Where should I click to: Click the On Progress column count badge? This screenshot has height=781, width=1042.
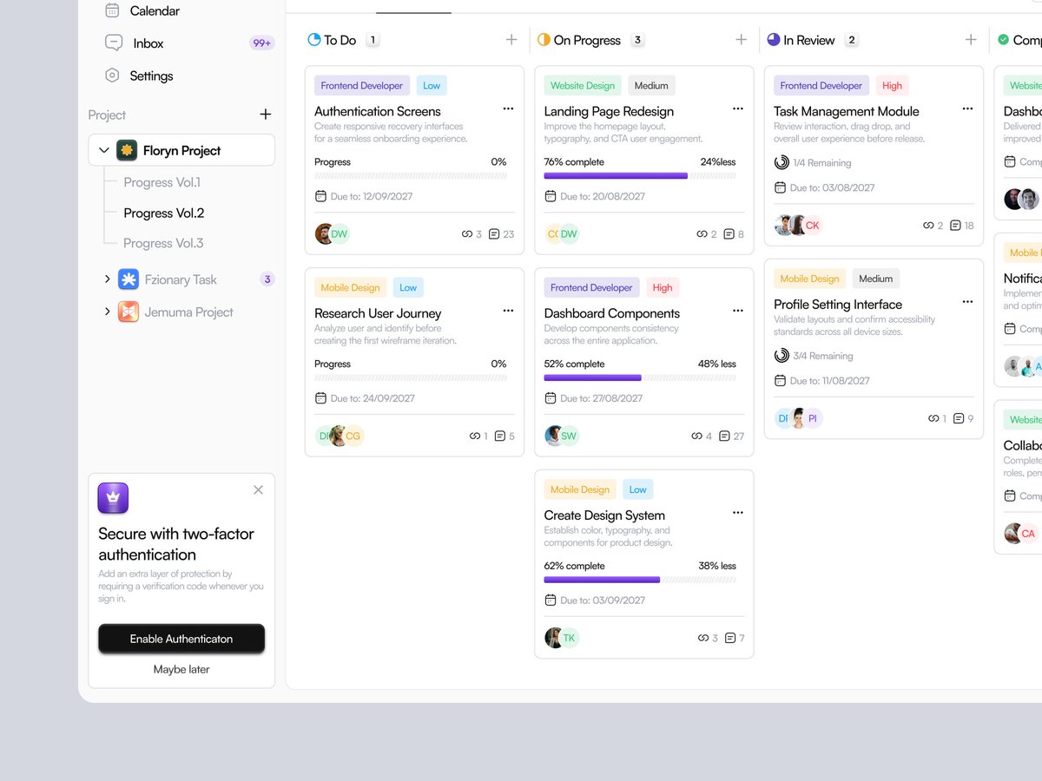pos(637,40)
